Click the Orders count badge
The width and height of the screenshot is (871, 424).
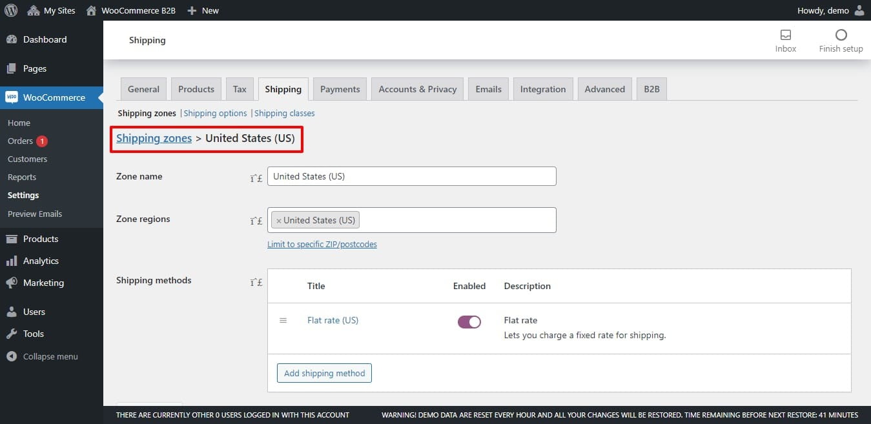(x=42, y=141)
